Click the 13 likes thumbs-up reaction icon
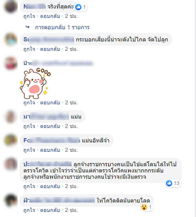This screenshot has width=196, height=217. (x=169, y=183)
